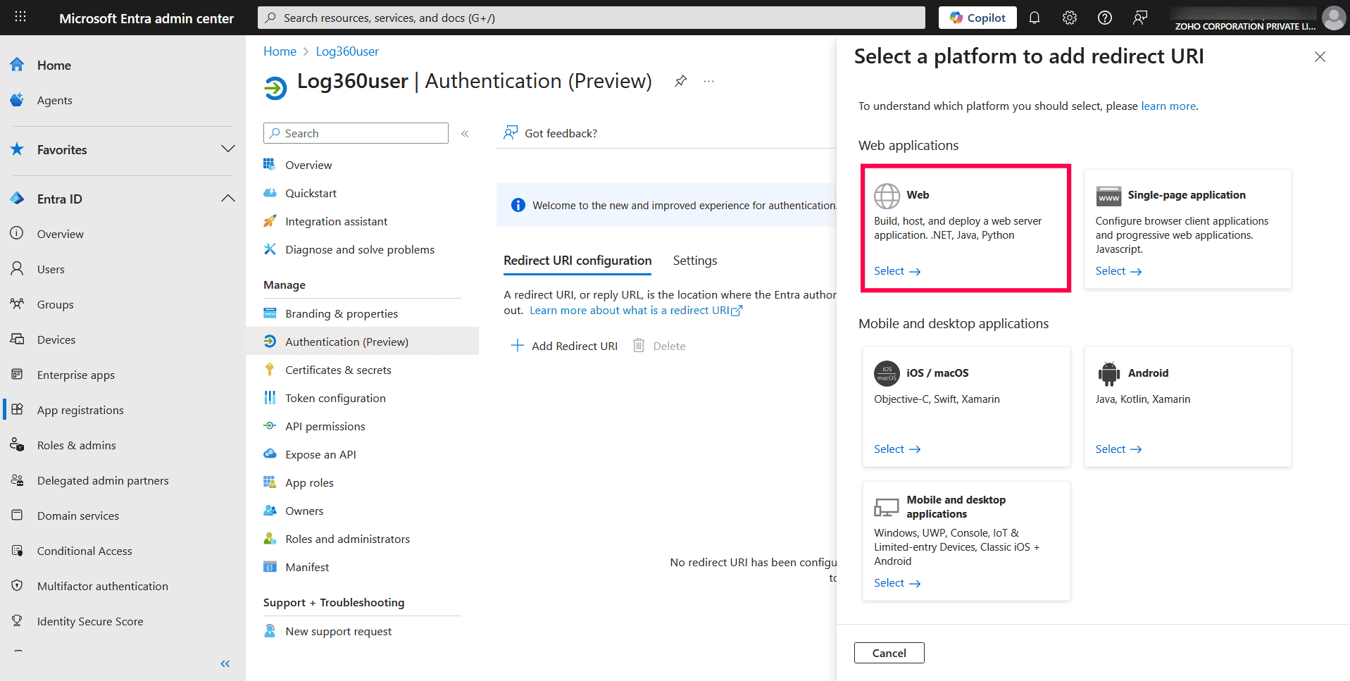Open the notifications bell icon
The width and height of the screenshot is (1350, 681).
coord(1034,17)
